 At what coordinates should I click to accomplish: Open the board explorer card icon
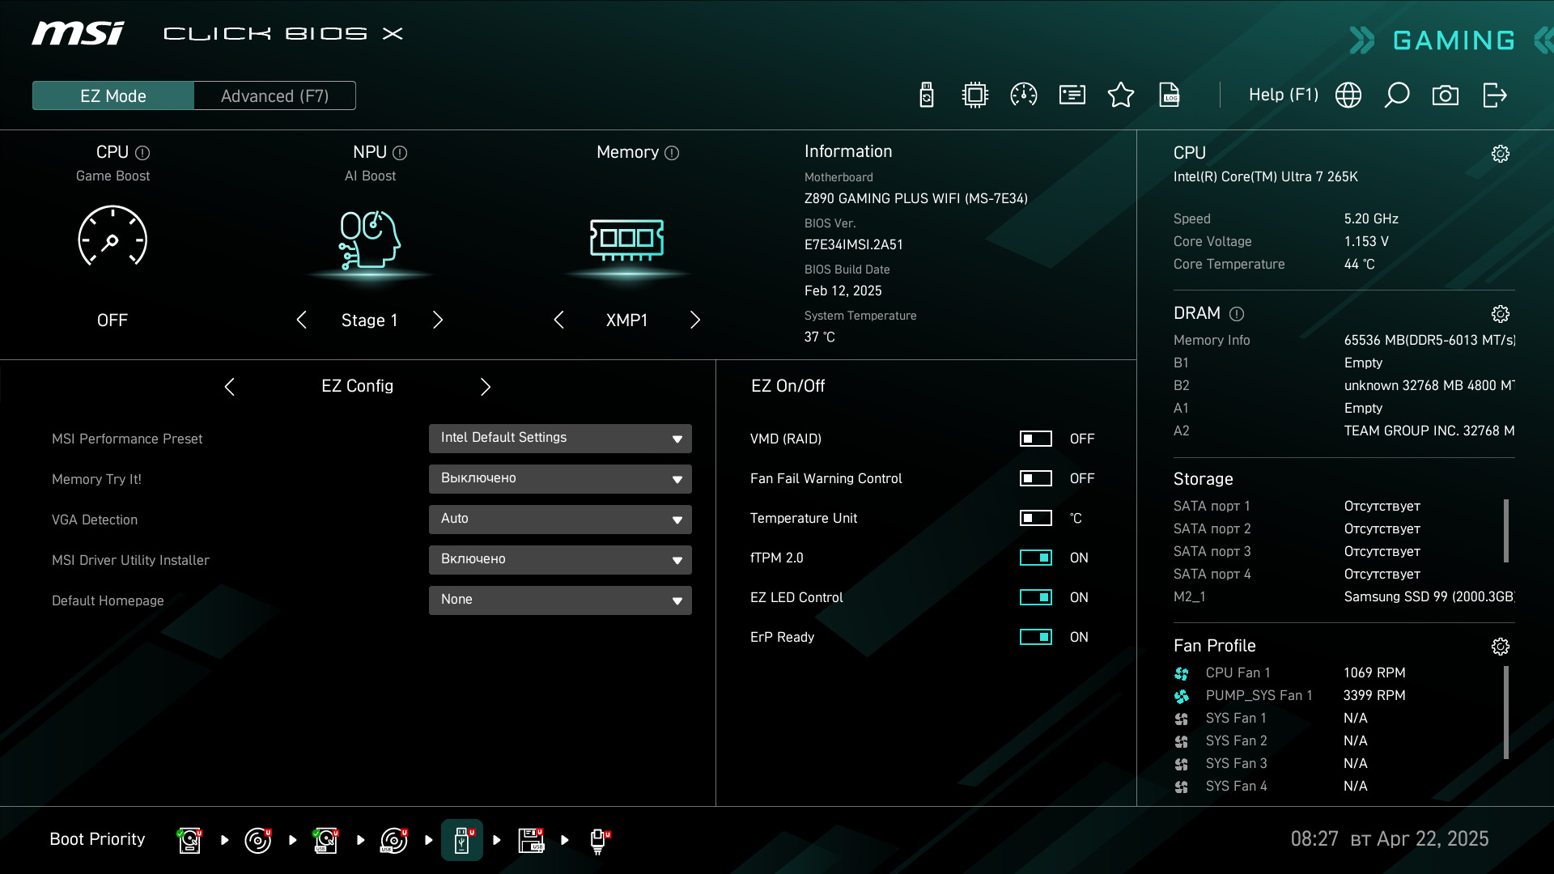[1072, 95]
